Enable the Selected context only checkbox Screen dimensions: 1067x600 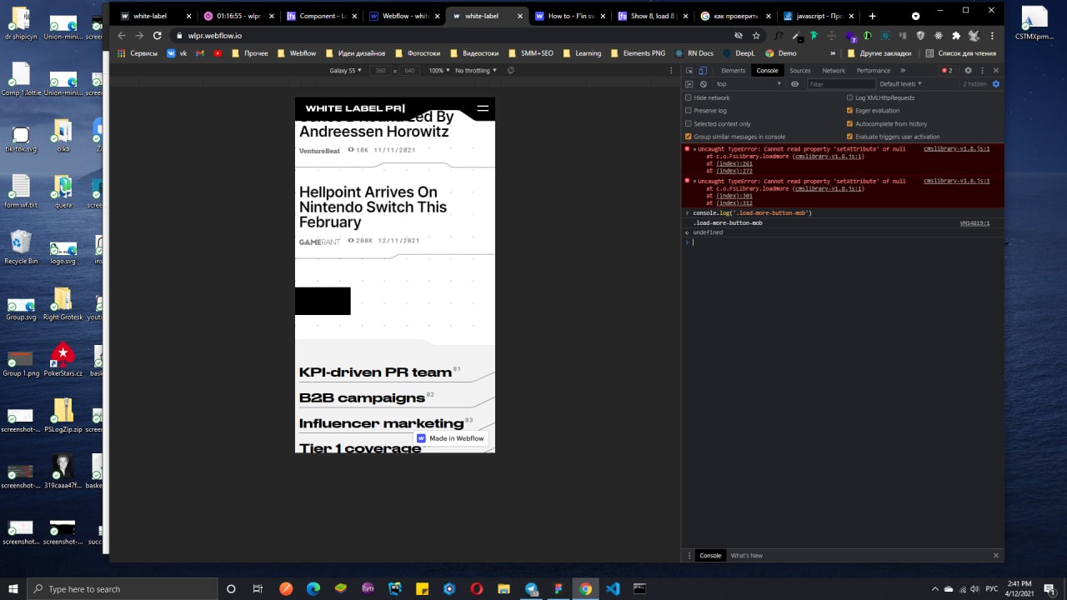[689, 123]
